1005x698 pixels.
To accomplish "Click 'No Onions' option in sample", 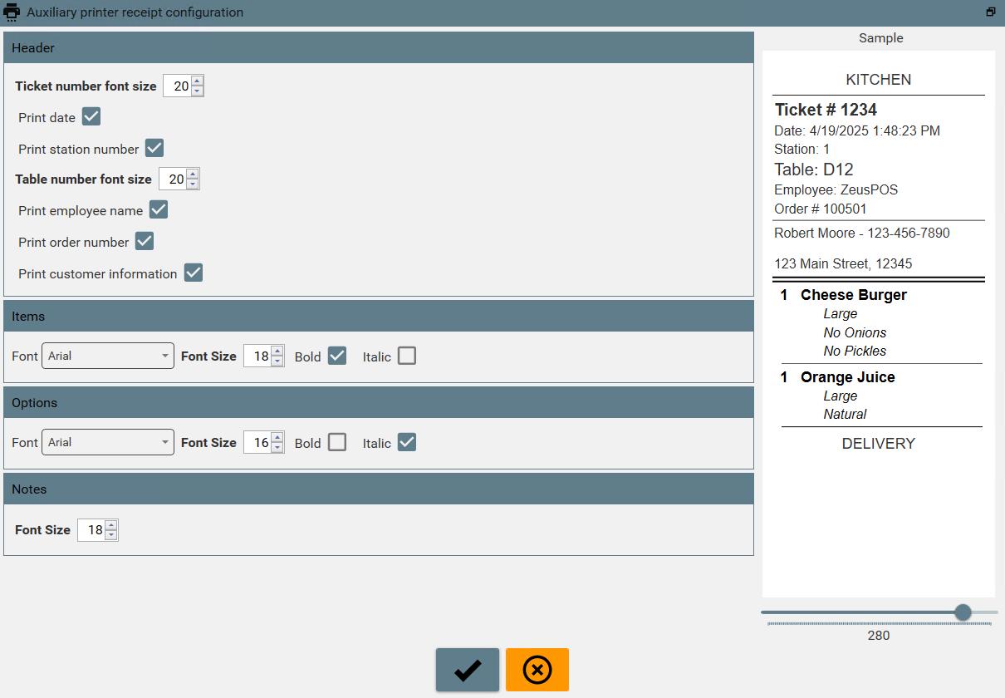I will (x=855, y=332).
